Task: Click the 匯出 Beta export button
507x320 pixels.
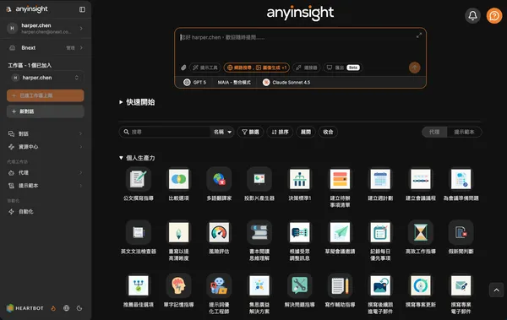Action: pyautogui.click(x=343, y=68)
